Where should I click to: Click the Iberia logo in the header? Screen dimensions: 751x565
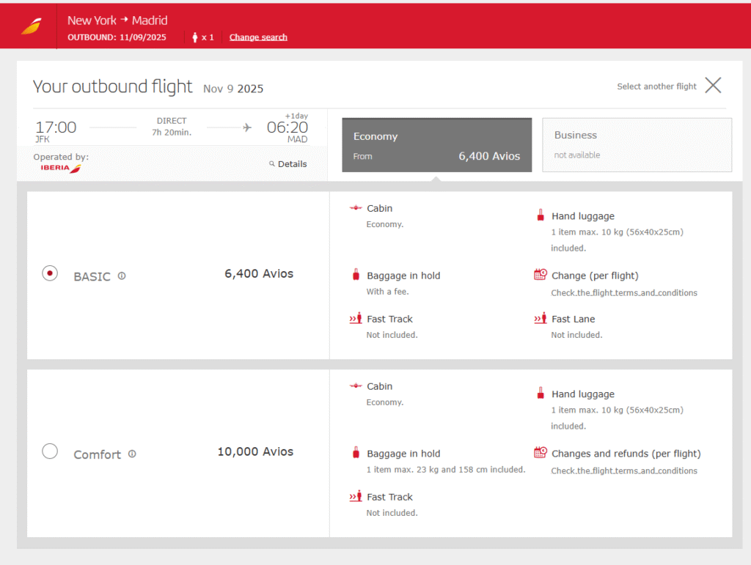32,27
